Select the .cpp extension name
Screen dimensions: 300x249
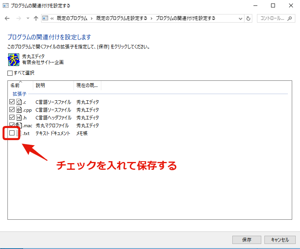click(x=27, y=110)
